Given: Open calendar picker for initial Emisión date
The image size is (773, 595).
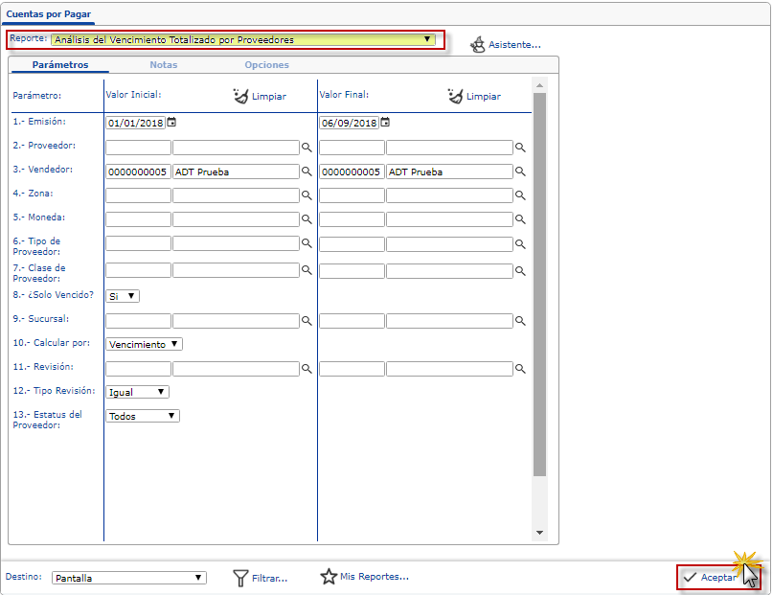Looking at the screenshot, I should coord(172,123).
